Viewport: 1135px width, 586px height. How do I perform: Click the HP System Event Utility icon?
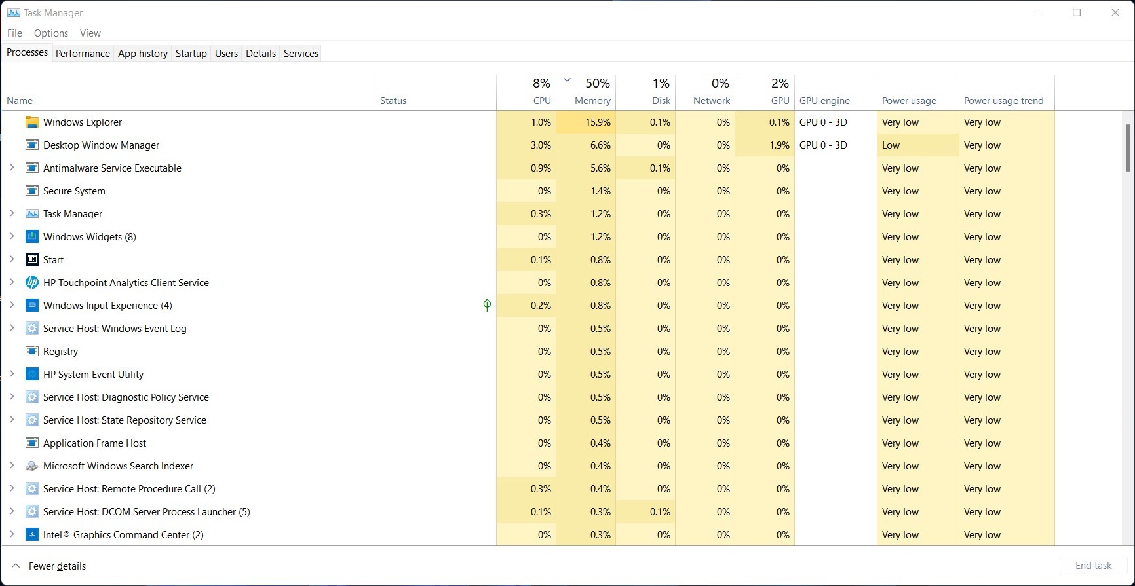click(x=31, y=375)
